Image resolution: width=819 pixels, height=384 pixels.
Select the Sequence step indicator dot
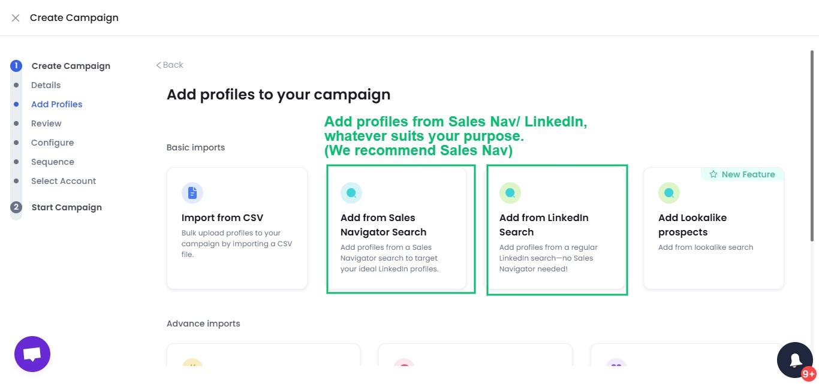coord(16,162)
